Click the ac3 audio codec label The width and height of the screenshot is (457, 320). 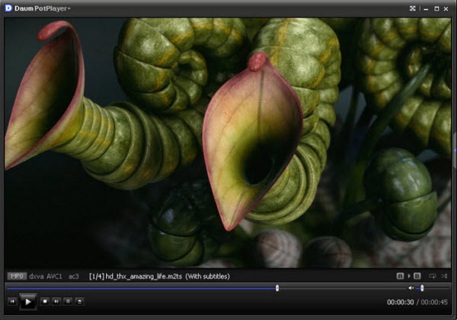(x=74, y=276)
